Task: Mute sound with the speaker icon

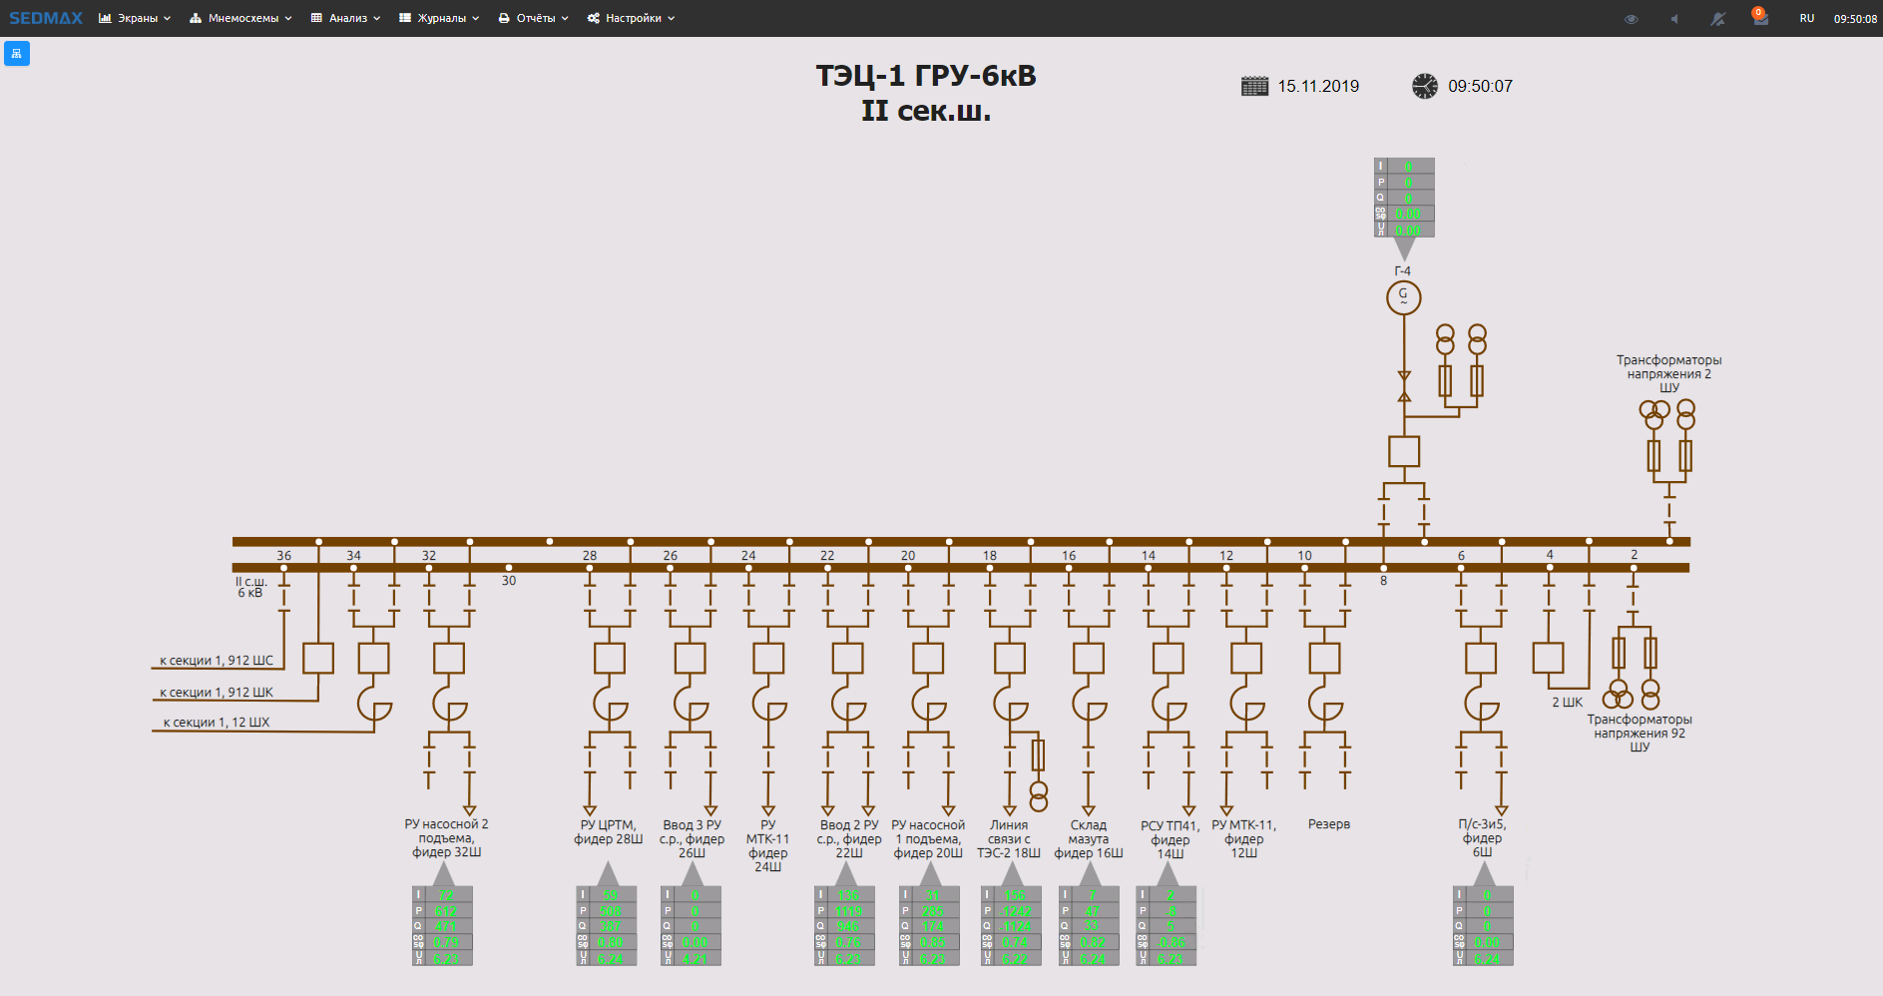Action: click(1674, 19)
